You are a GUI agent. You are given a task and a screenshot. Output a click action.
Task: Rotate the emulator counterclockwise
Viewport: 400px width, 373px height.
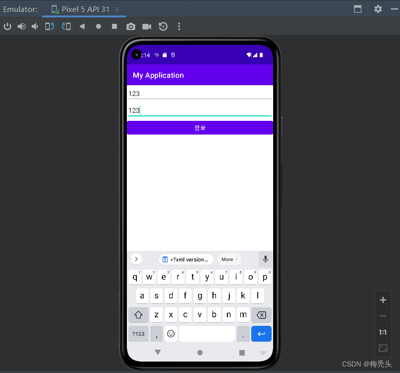[49, 26]
